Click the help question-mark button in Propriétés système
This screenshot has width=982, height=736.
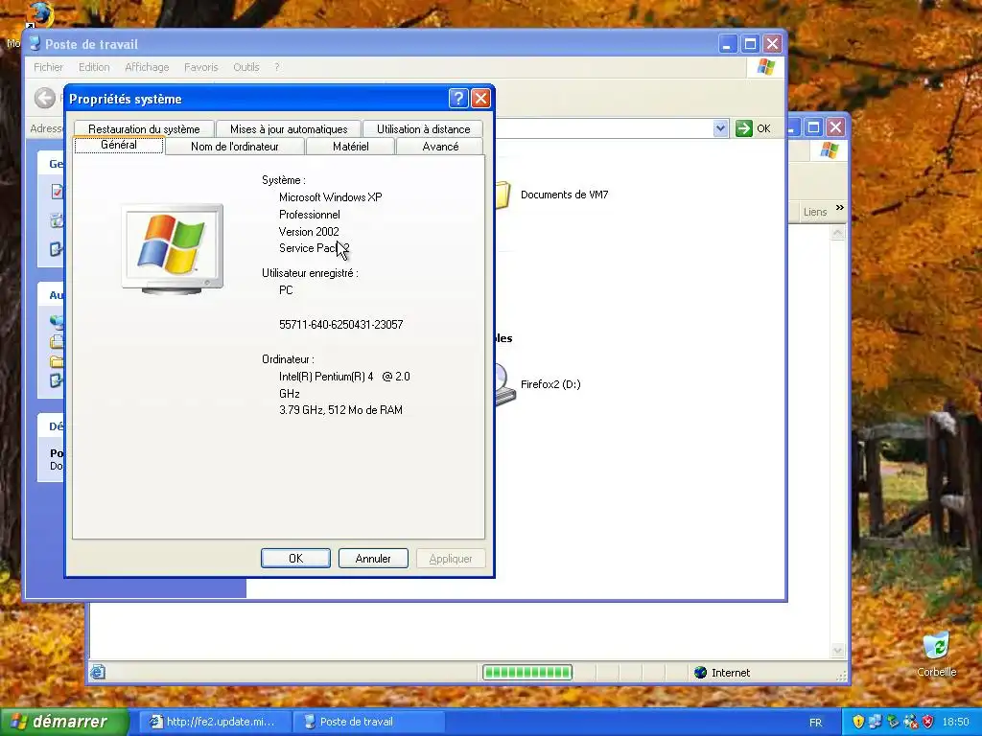pos(457,99)
